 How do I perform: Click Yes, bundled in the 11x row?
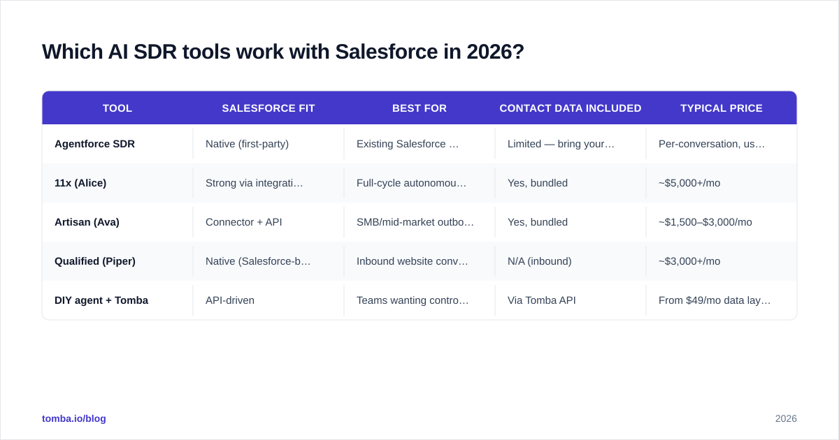(571, 183)
